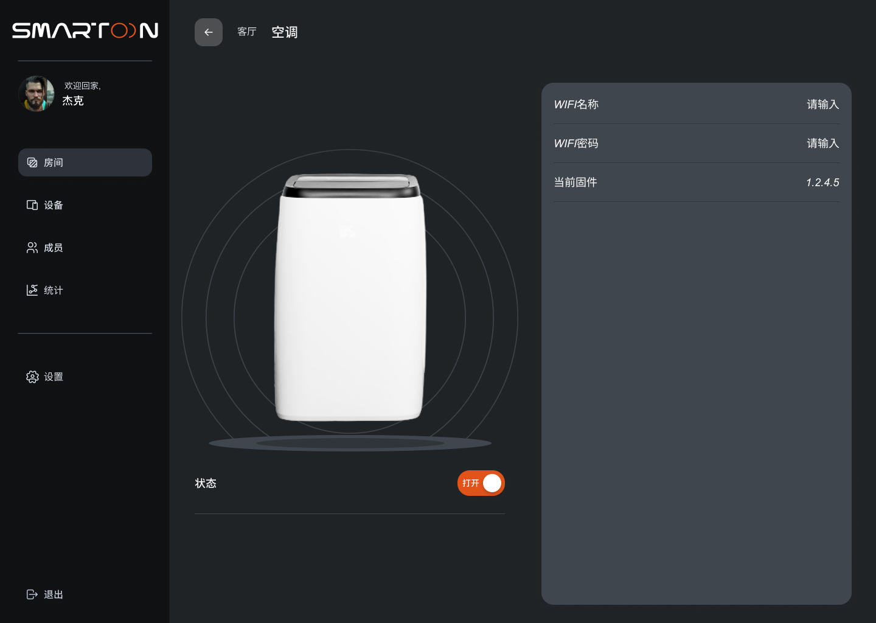Toggle the 状态 power switch off

point(481,483)
